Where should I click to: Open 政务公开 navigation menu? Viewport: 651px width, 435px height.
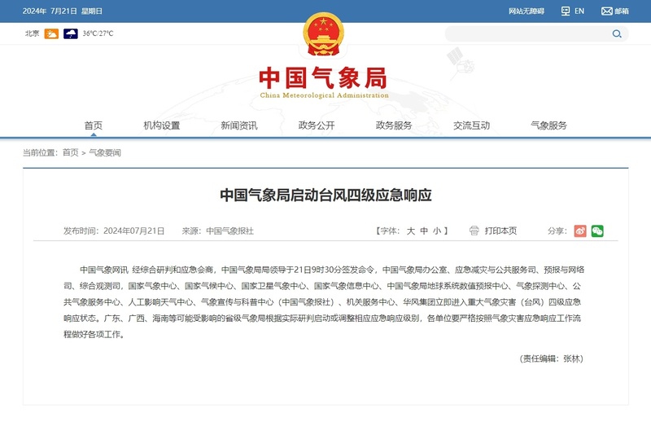coord(317,125)
